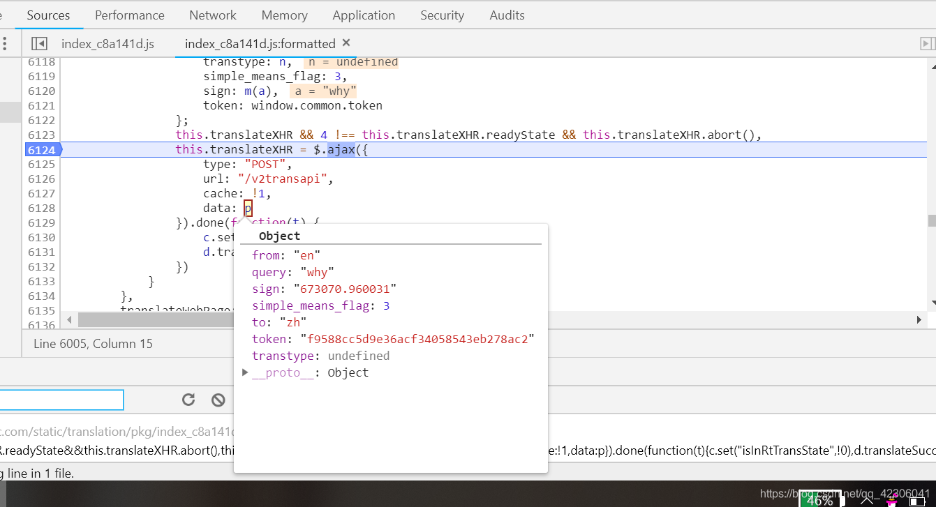Click the vertical scrollbar up arrow

tap(932, 66)
